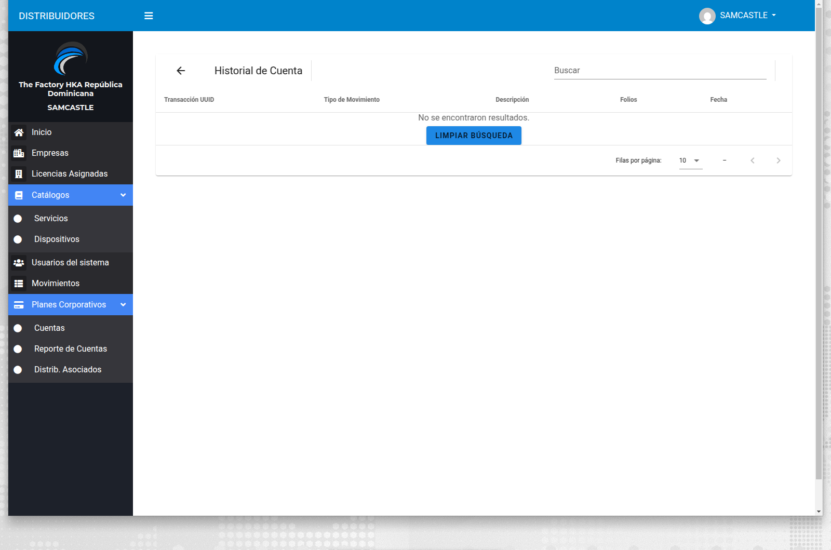Click the Historial de Cuenta title
The height and width of the screenshot is (550, 831).
click(258, 71)
